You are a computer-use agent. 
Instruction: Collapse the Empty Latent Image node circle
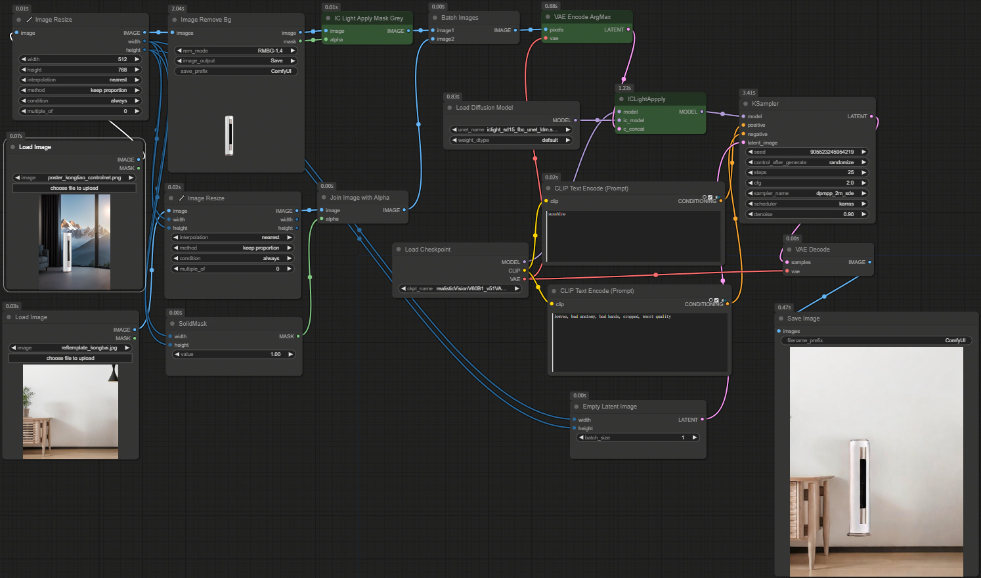pos(575,406)
